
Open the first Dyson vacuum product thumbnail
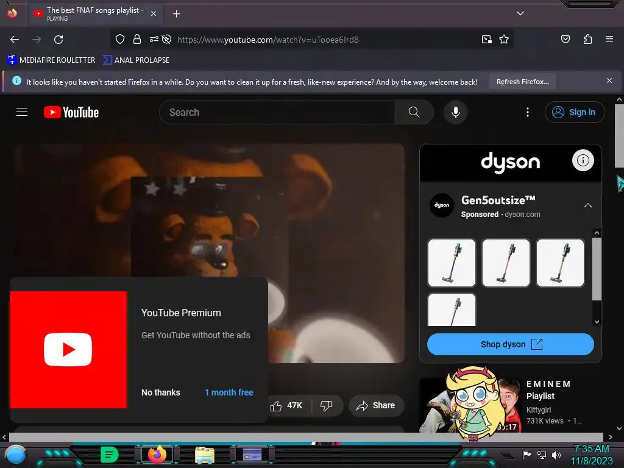[x=452, y=263]
